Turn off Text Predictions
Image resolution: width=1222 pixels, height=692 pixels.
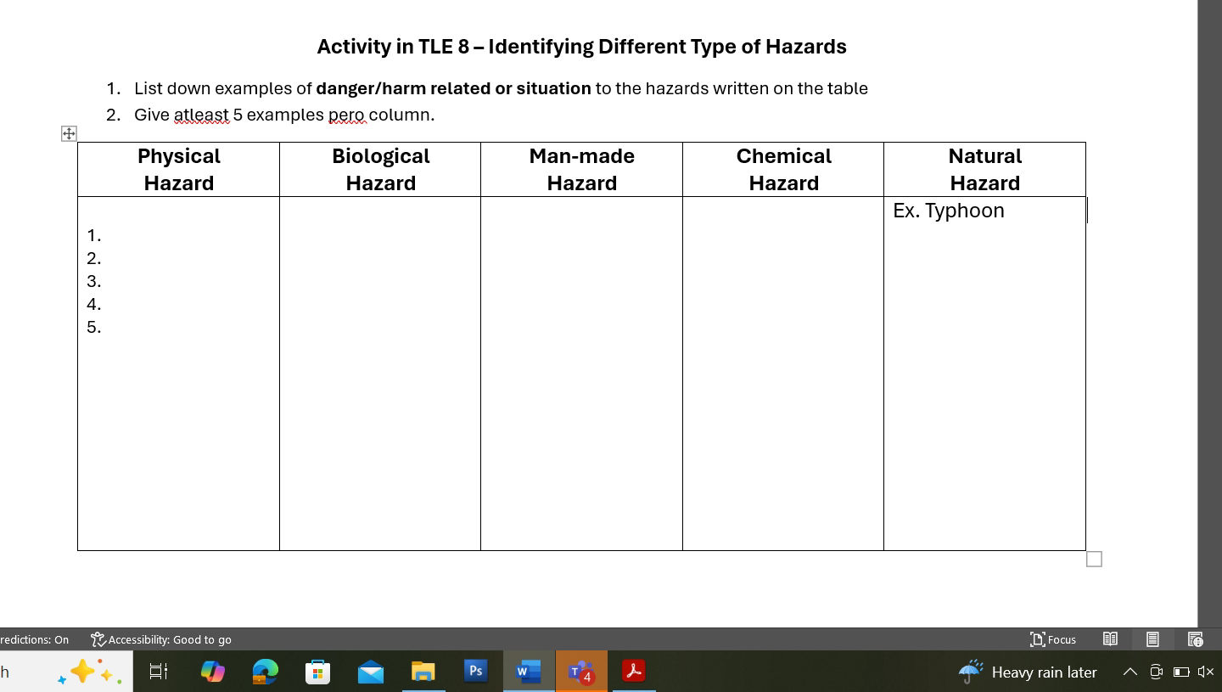pyautogui.click(x=34, y=639)
